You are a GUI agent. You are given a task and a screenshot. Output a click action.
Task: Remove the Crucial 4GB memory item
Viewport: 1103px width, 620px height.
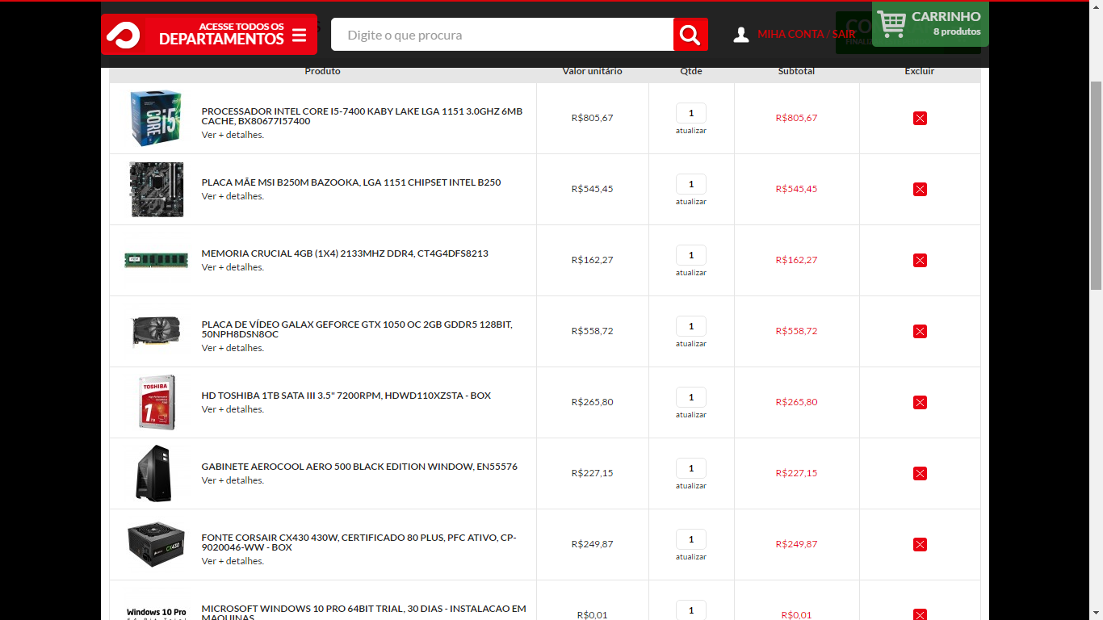(x=920, y=260)
